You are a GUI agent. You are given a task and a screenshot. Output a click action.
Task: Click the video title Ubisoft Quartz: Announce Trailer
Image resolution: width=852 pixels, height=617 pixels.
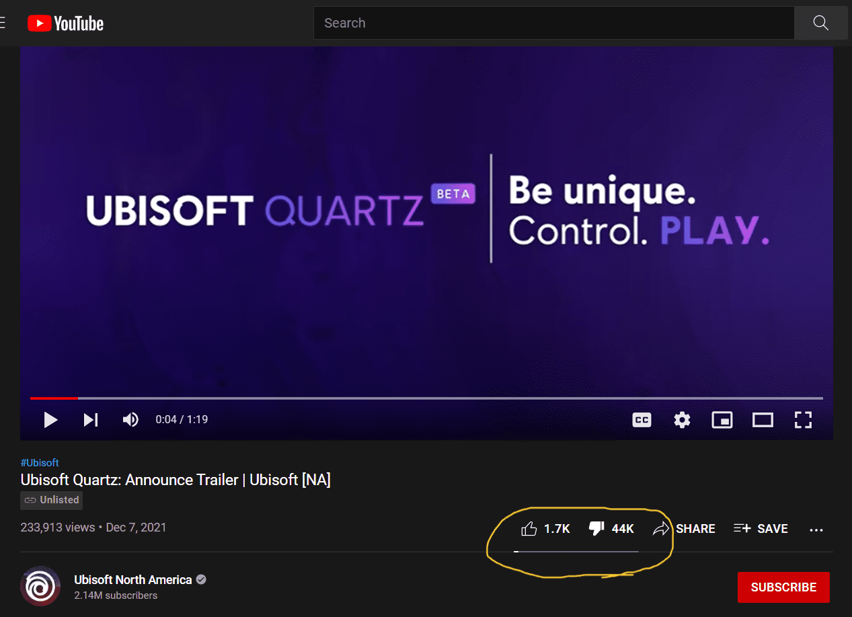click(x=176, y=480)
